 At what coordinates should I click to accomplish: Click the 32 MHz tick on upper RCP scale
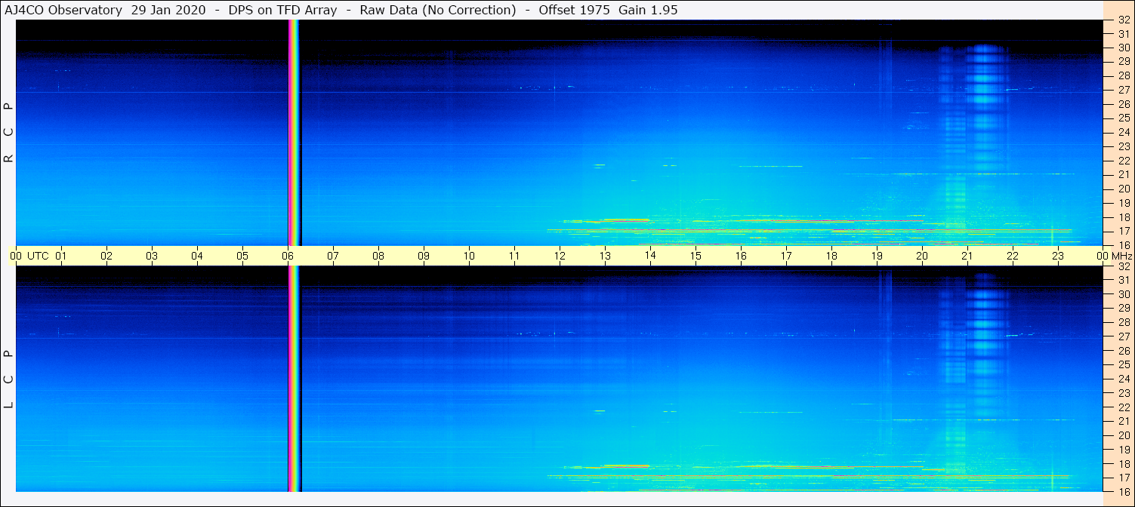pyautogui.click(x=1123, y=20)
